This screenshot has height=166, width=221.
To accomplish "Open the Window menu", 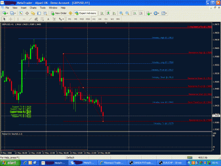I will pyautogui.click(x=53, y=8).
